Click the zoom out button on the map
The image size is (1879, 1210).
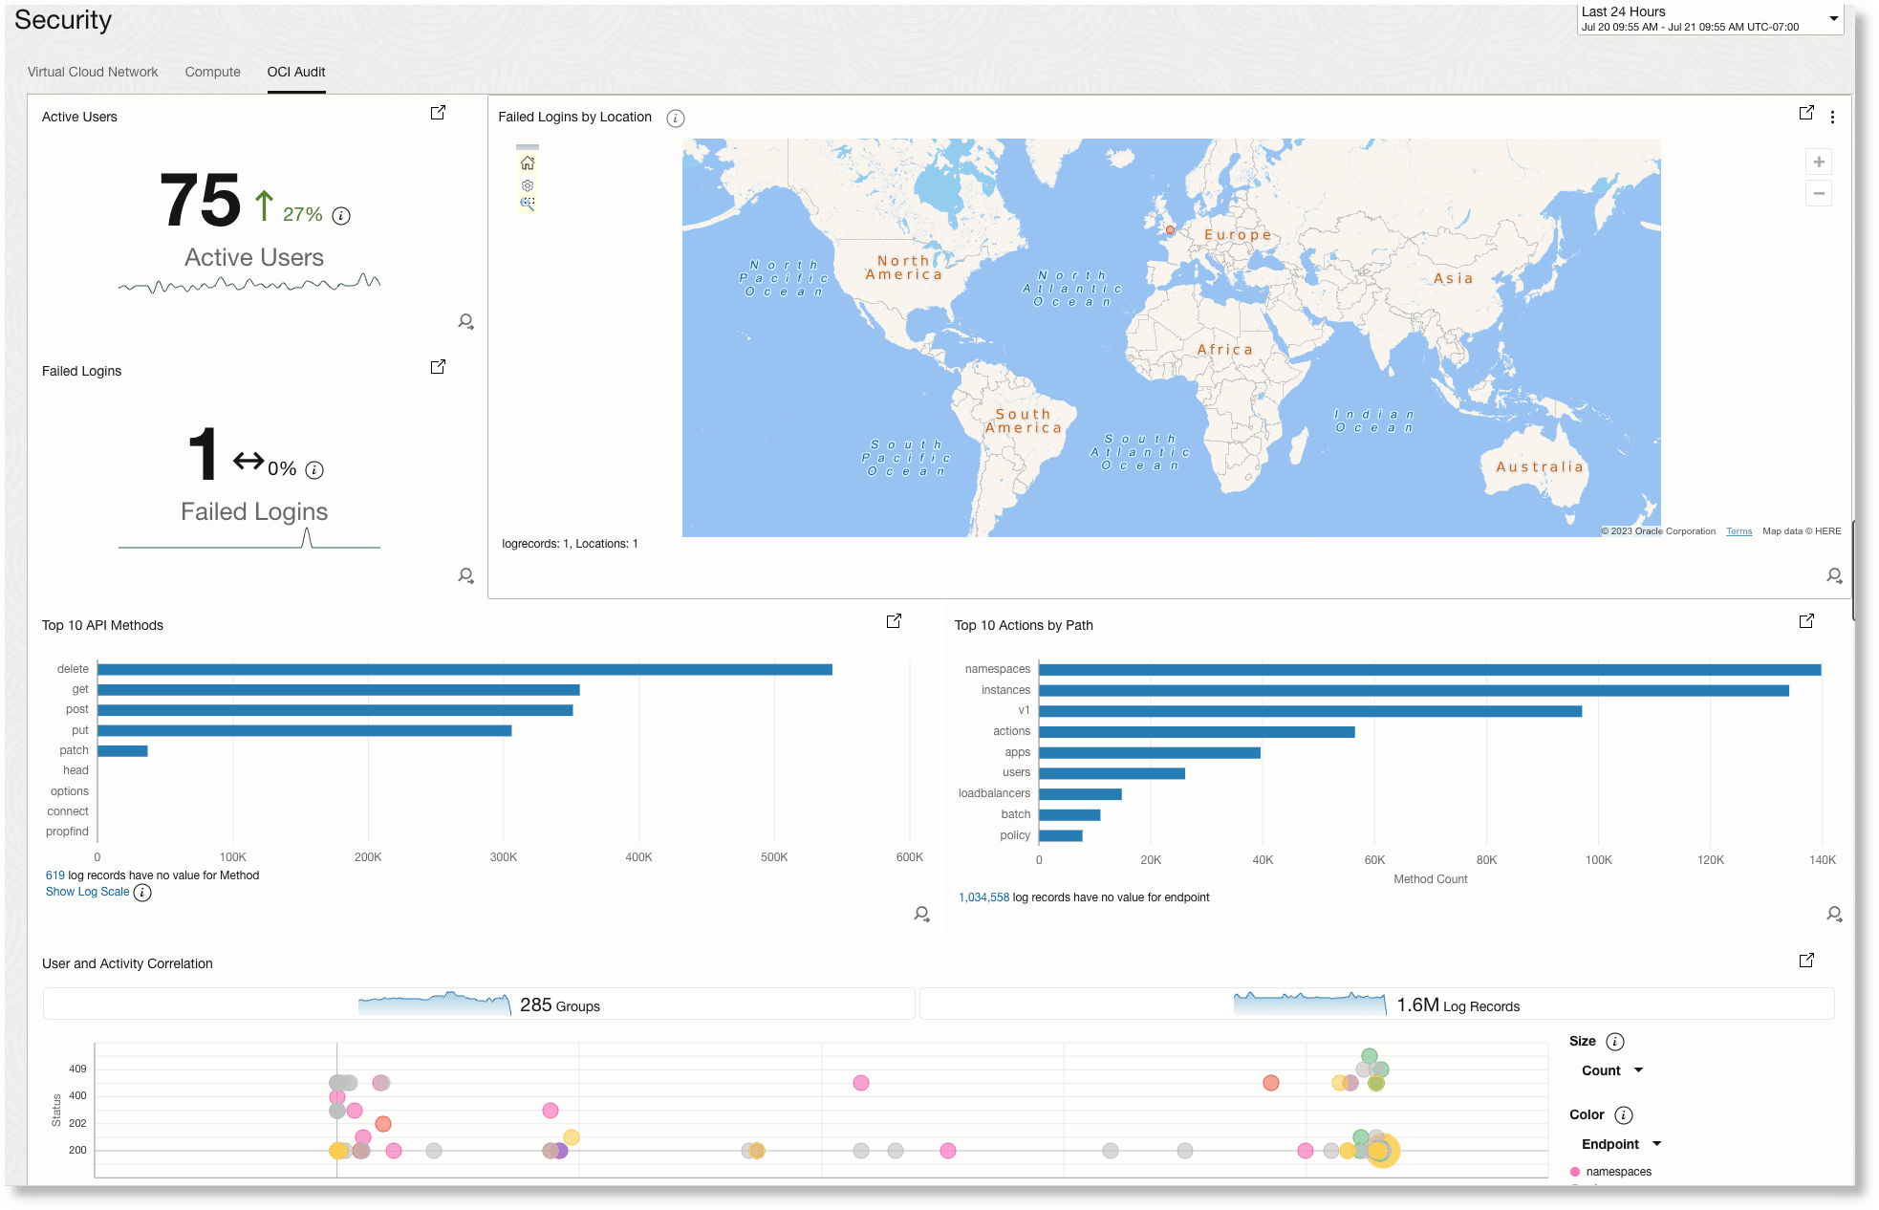pos(1819,193)
